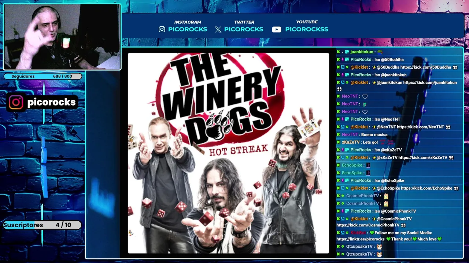Open the https://kick.com/CosmicPhonkTV chat link
Viewport: 469px width, 263px height.
click(x=368, y=225)
